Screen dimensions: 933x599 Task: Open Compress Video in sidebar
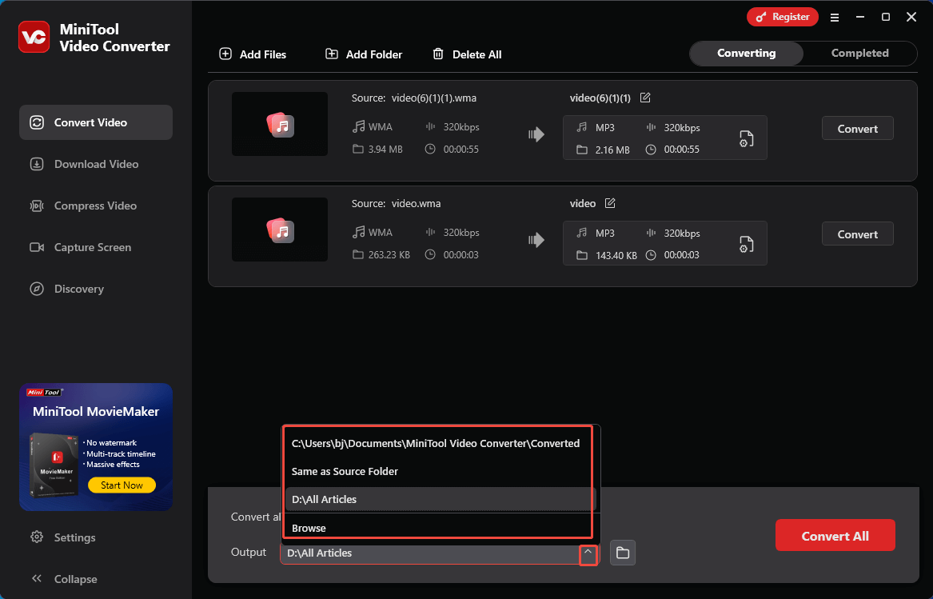click(x=96, y=206)
